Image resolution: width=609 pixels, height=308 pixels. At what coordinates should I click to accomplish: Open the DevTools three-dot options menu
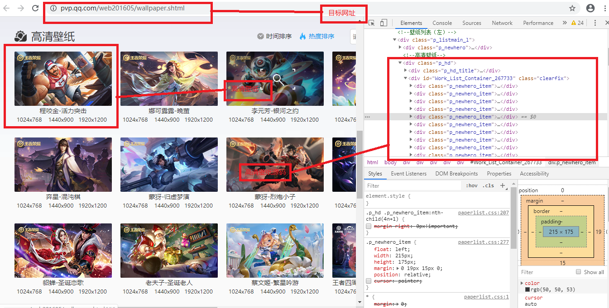[x=595, y=23]
